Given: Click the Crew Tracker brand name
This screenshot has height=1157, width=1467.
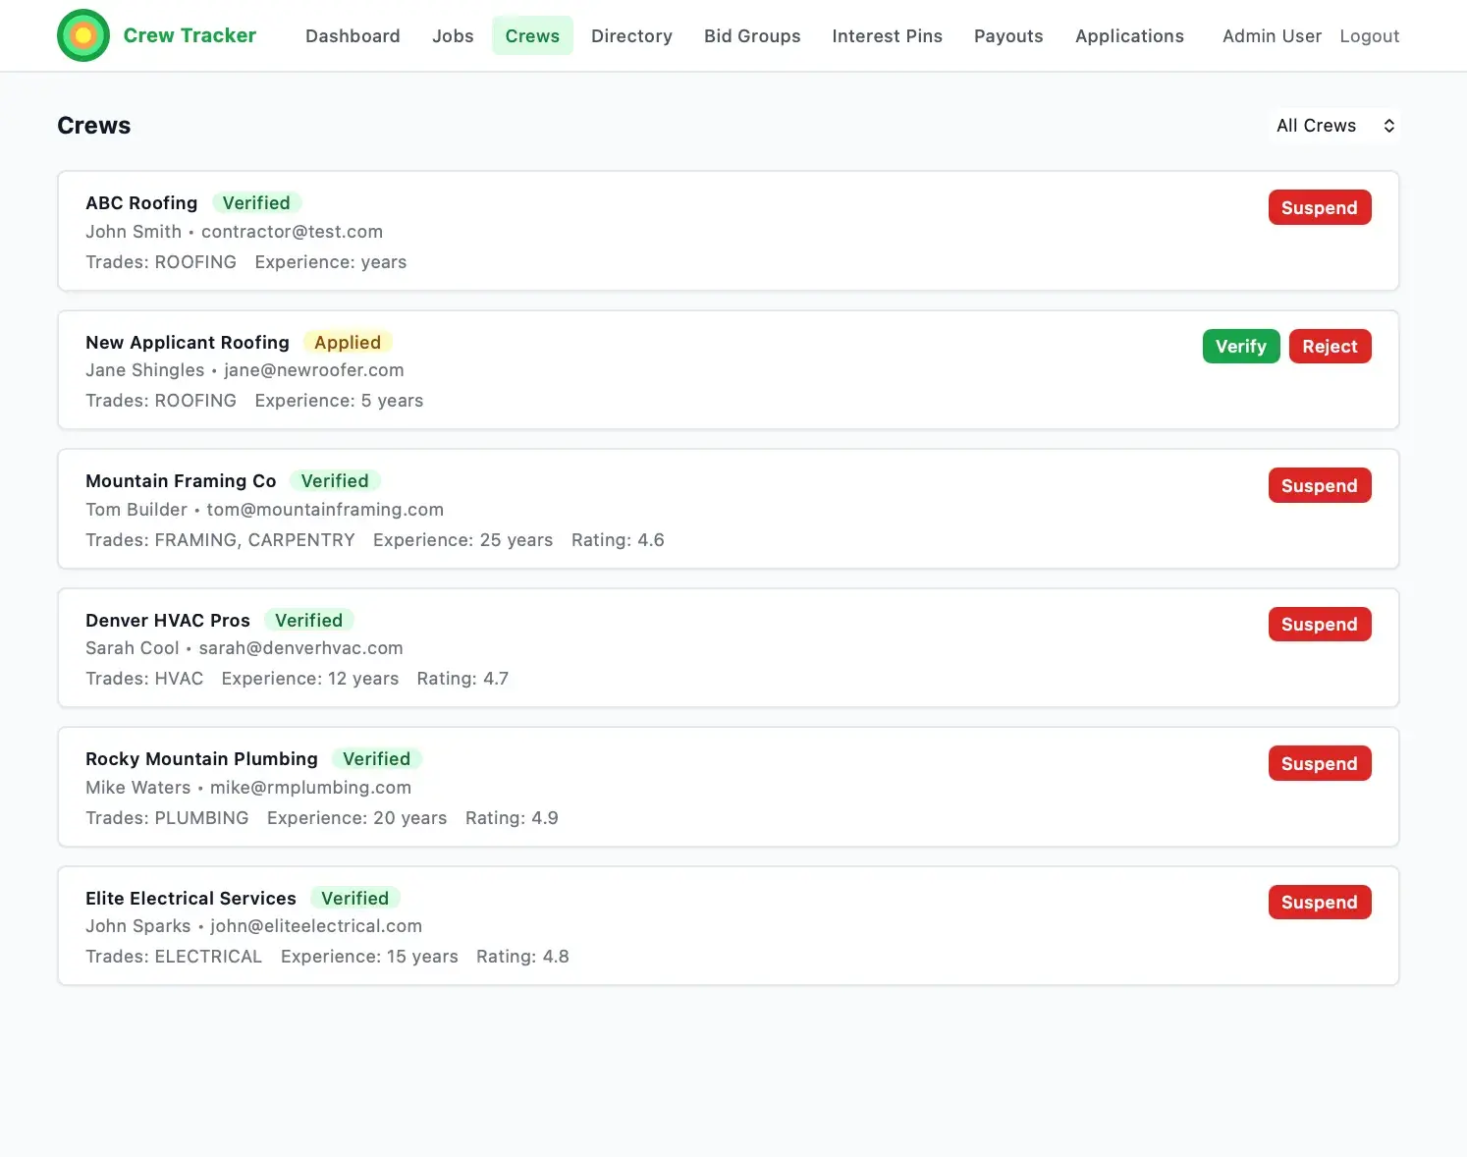Looking at the screenshot, I should [x=190, y=35].
